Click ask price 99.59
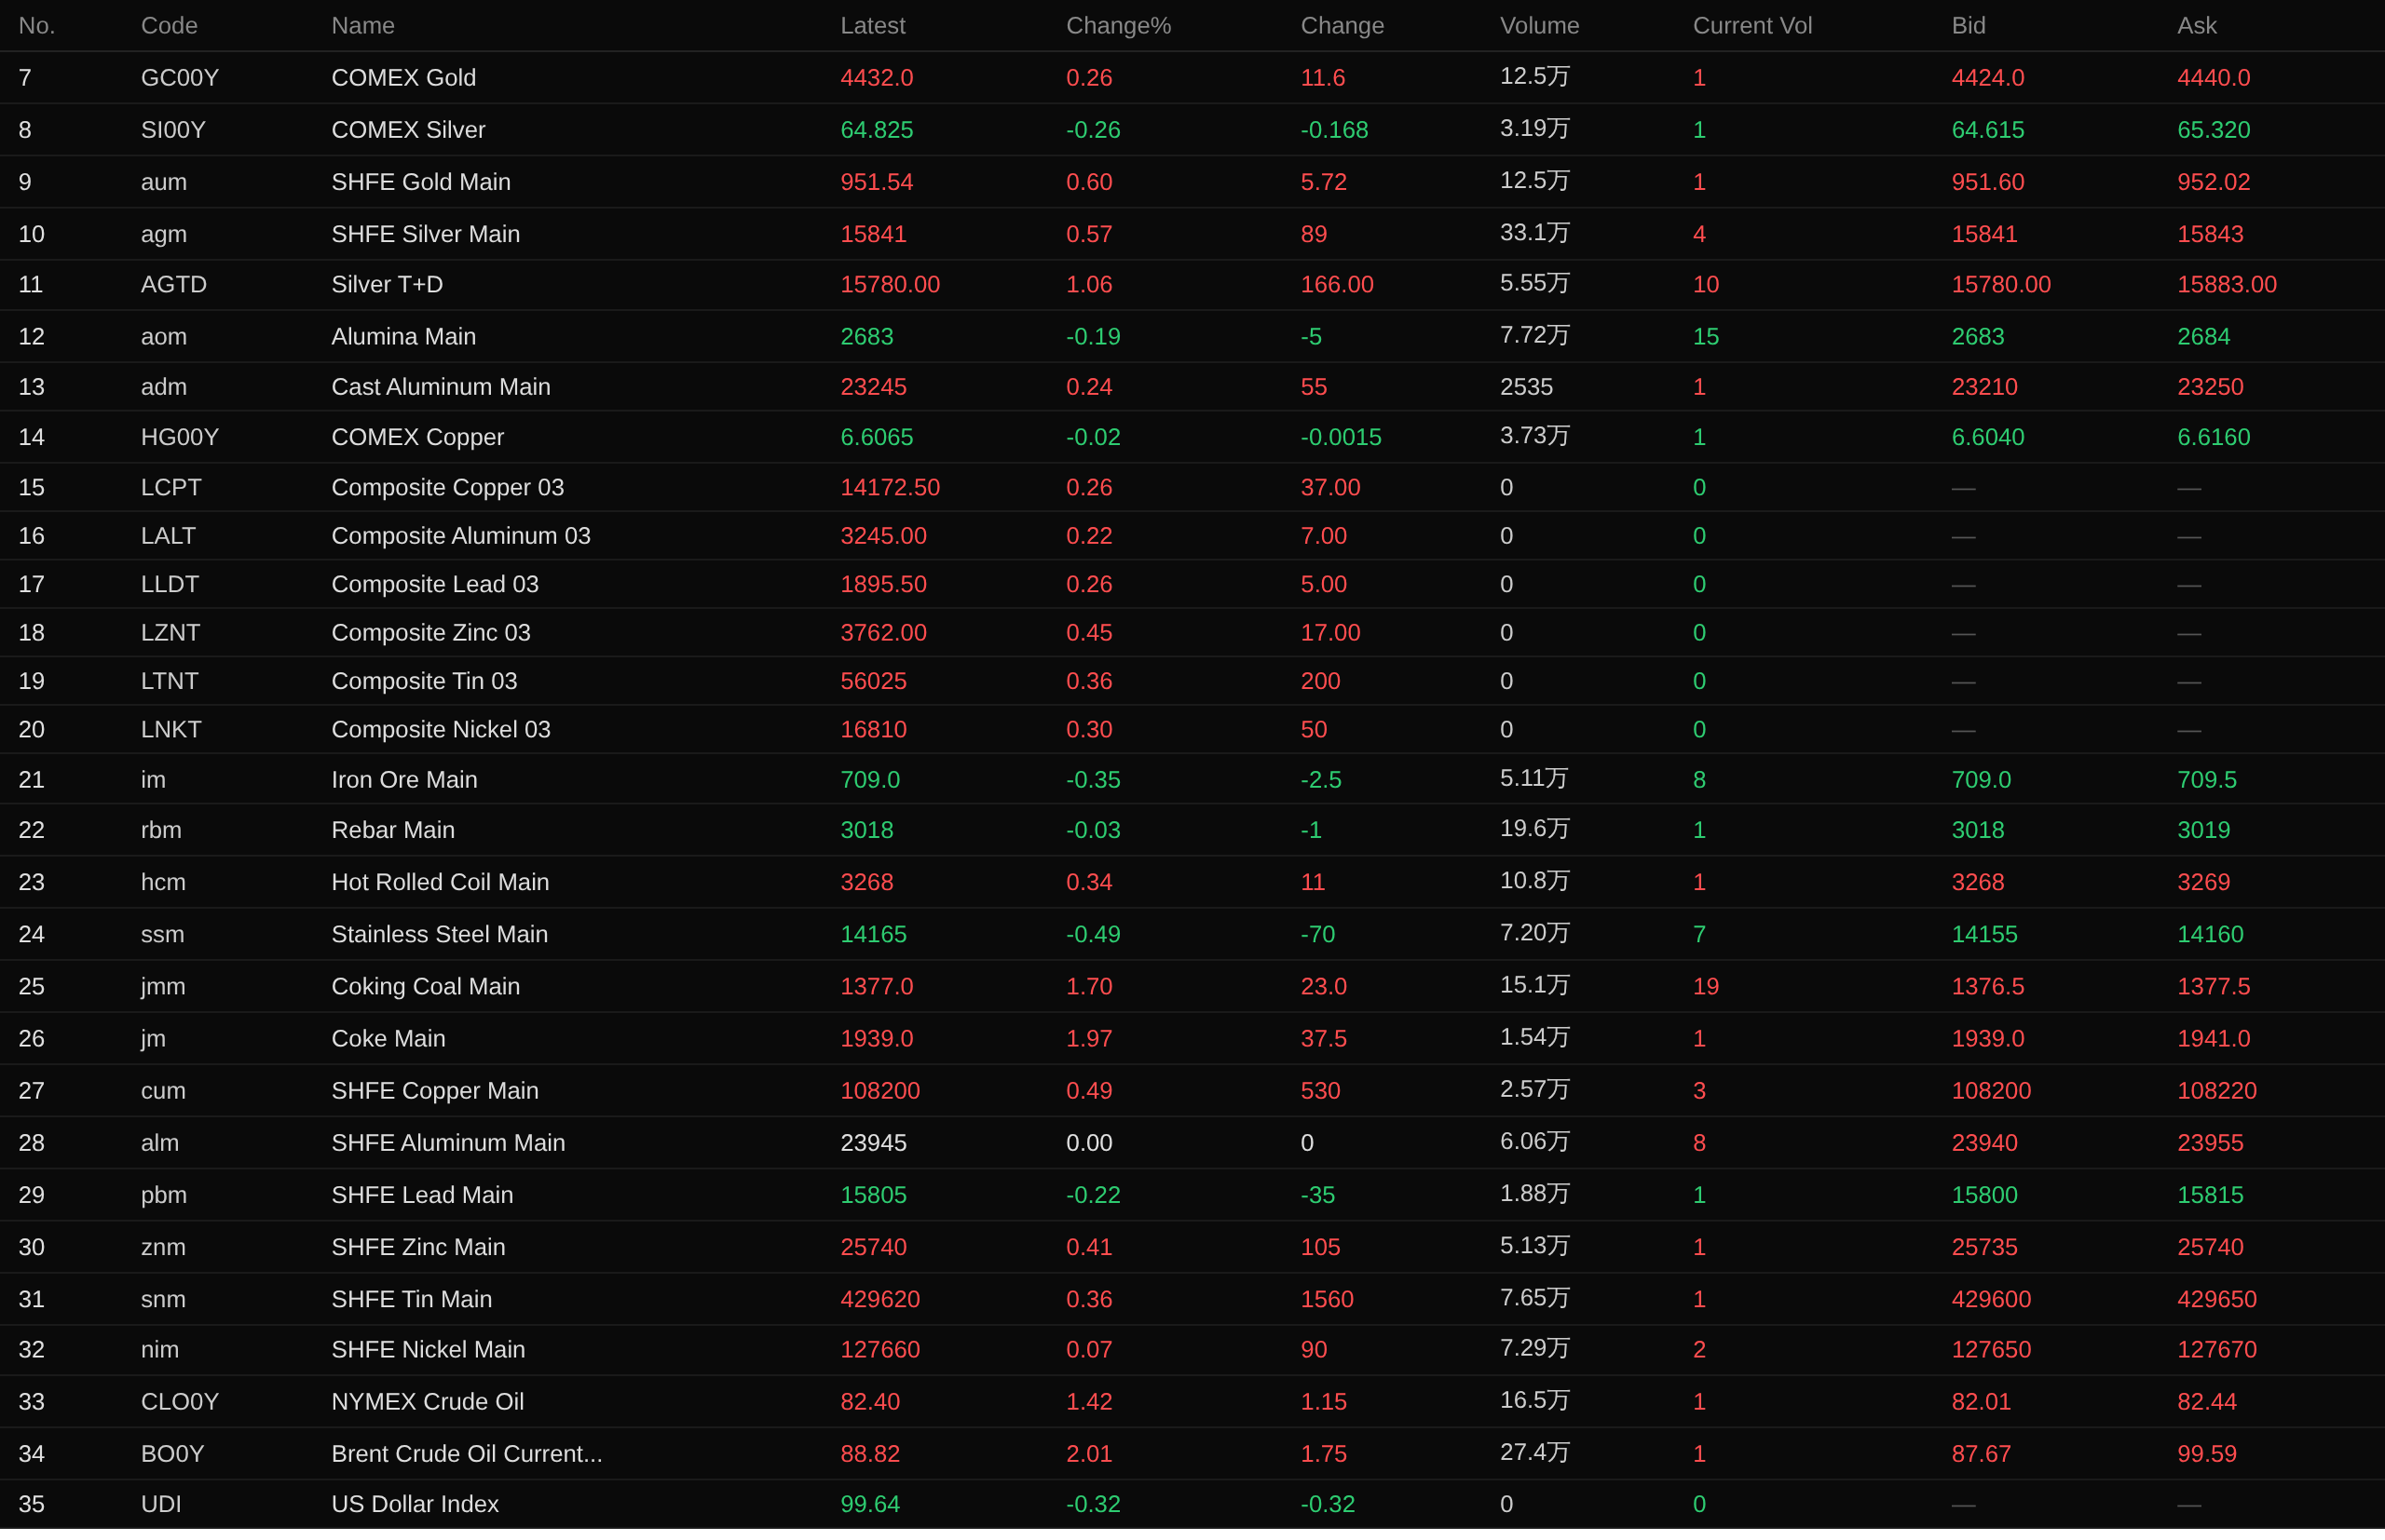2385x1540 pixels. [x=2207, y=1454]
